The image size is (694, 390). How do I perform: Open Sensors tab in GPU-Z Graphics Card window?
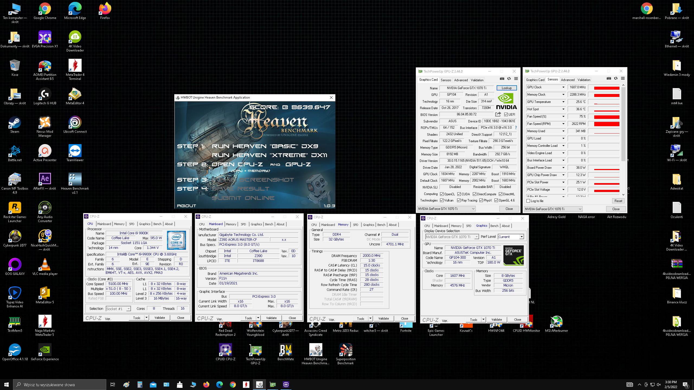tap(446, 80)
